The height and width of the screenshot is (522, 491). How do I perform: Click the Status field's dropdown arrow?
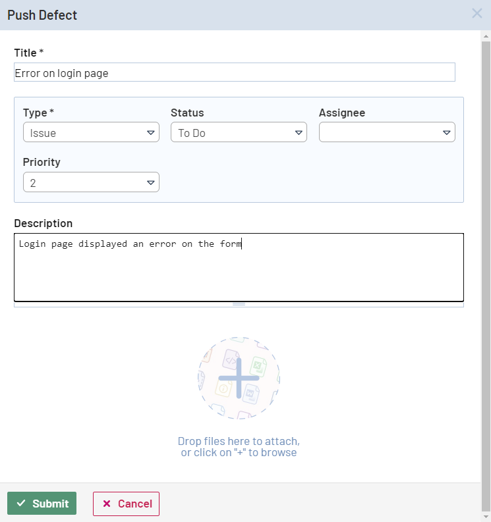point(299,133)
